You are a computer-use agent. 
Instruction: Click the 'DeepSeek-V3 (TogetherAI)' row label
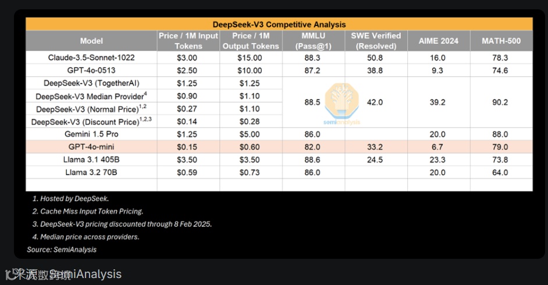tap(91, 83)
